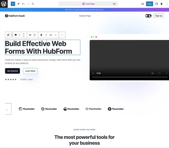Screen dimensions: 169x148
Task: Select the parent block icon
Action: [x=8, y=35]
